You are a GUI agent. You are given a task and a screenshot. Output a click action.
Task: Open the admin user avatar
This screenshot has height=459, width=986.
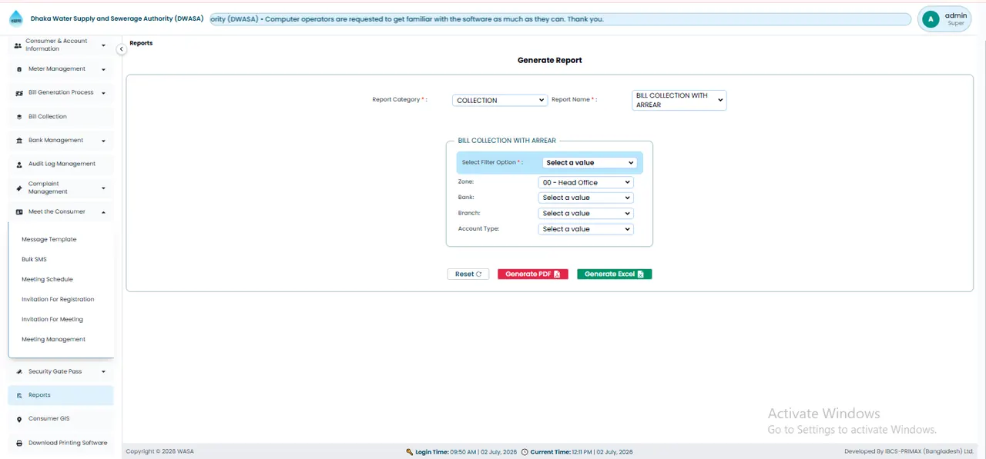(931, 19)
